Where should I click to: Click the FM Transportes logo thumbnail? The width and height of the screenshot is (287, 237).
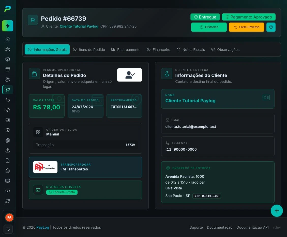[x=45, y=167]
